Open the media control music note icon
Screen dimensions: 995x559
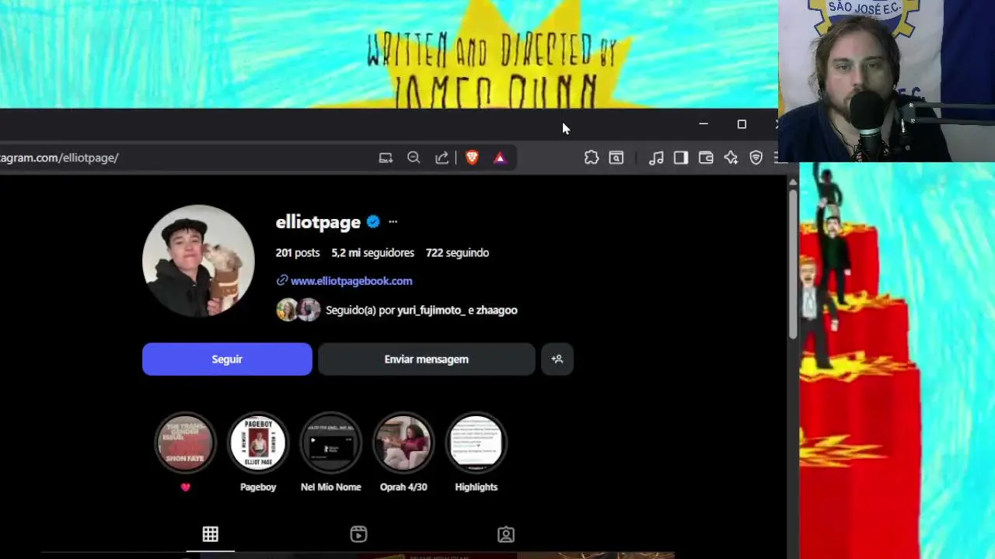(656, 158)
